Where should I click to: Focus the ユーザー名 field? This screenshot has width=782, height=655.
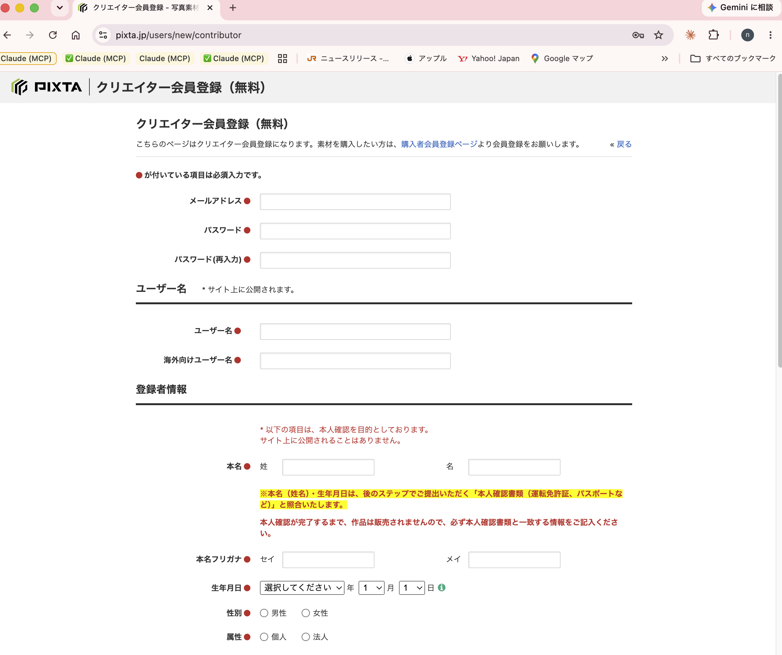tap(355, 331)
